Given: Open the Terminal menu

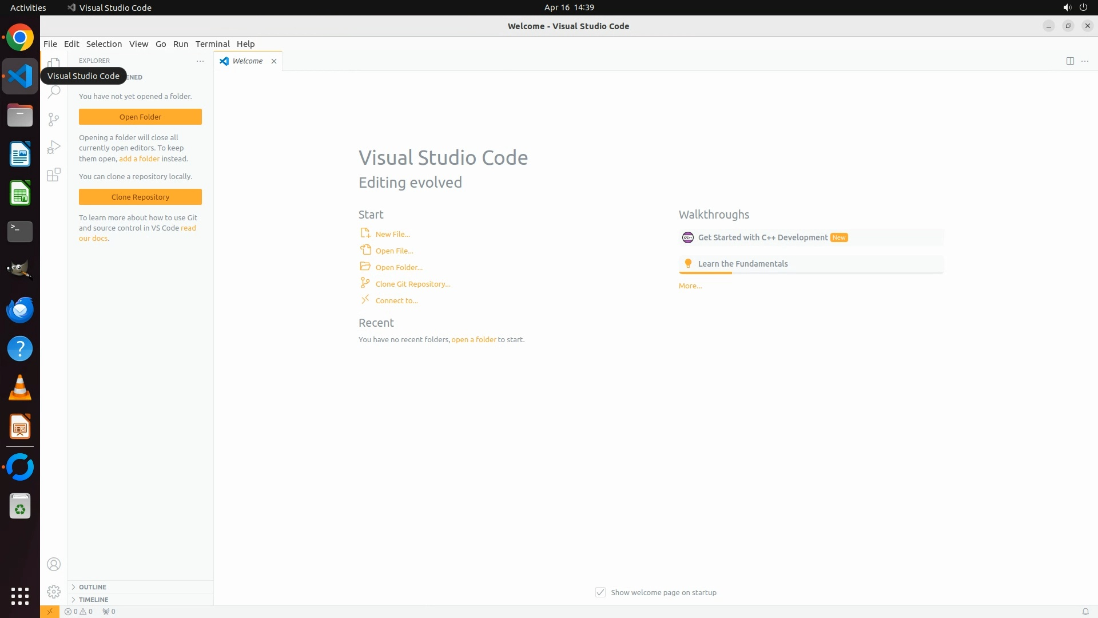Looking at the screenshot, I should pos(212,44).
